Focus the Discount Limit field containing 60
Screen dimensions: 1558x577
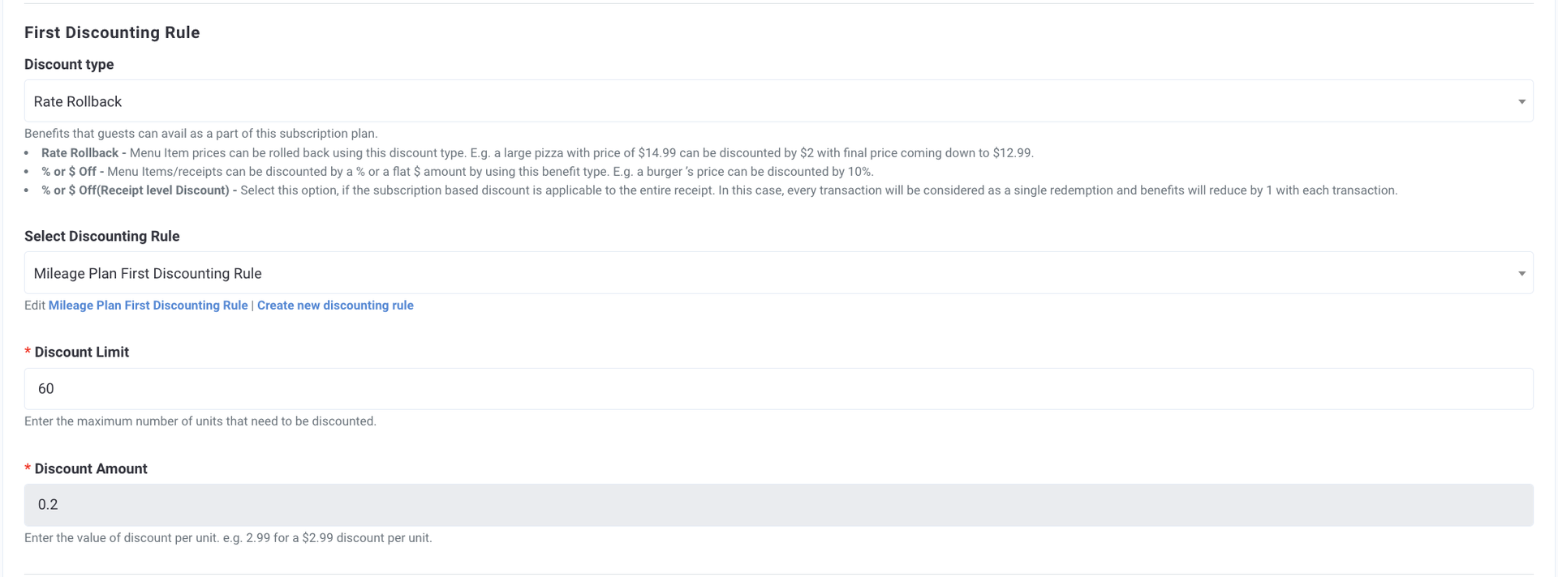click(x=778, y=389)
